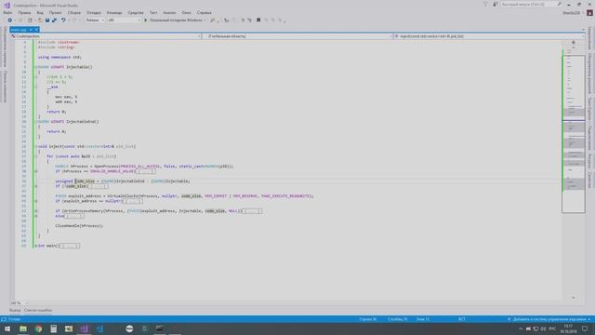Open the editor zoom level dropdown
The image size is (595, 335).
pos(19,302)
